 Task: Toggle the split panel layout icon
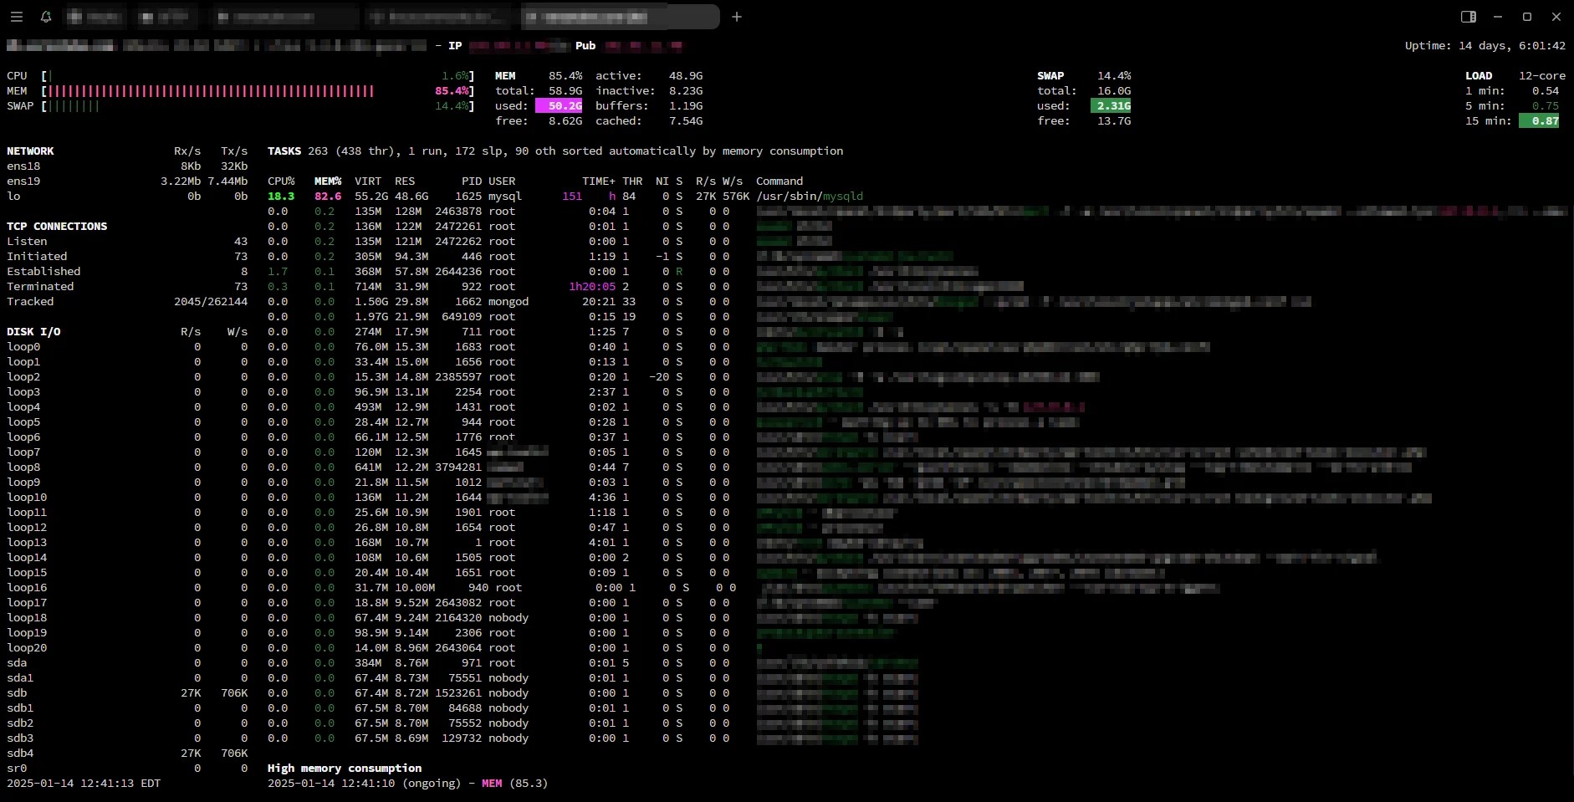pos(1468,17)
